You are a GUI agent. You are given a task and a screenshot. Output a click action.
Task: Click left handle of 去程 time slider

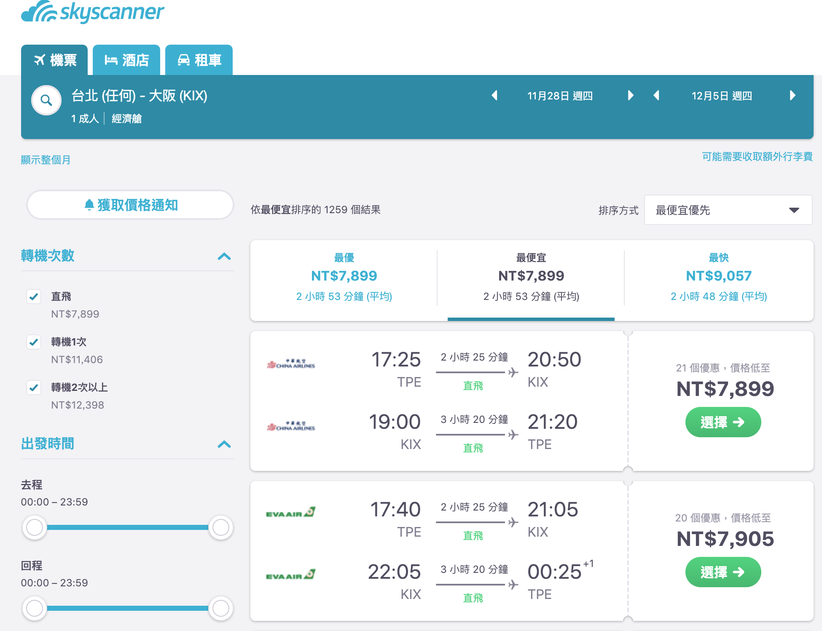click(x=35, y=527)
